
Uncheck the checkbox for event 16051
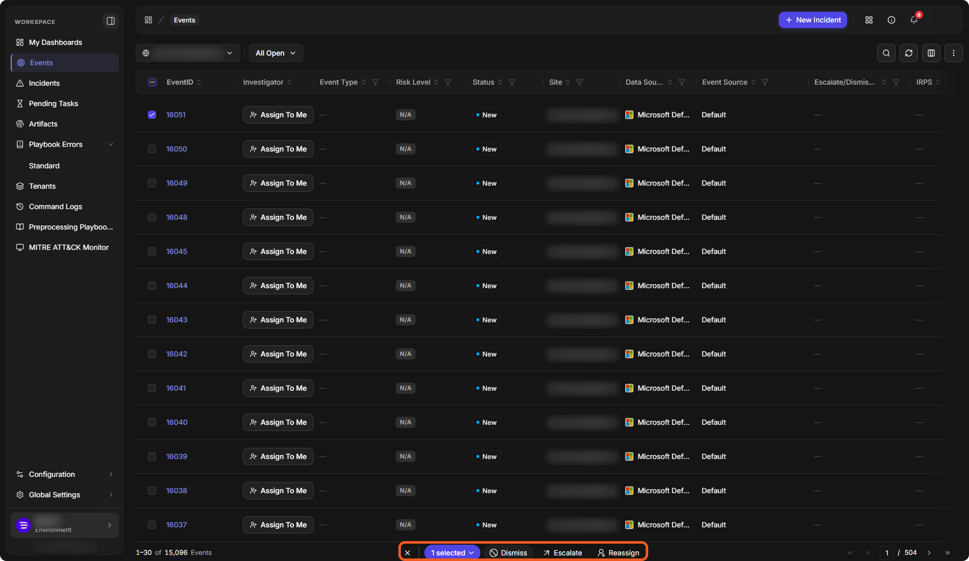coord(152,115)
